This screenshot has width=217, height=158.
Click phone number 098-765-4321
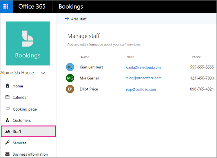[202, 89]
